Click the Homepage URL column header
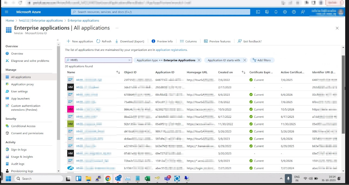 [x=197, y=72]
